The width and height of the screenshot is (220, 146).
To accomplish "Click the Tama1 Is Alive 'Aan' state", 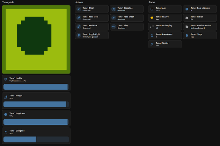I will pyautogui.click(x=157, y=19).
